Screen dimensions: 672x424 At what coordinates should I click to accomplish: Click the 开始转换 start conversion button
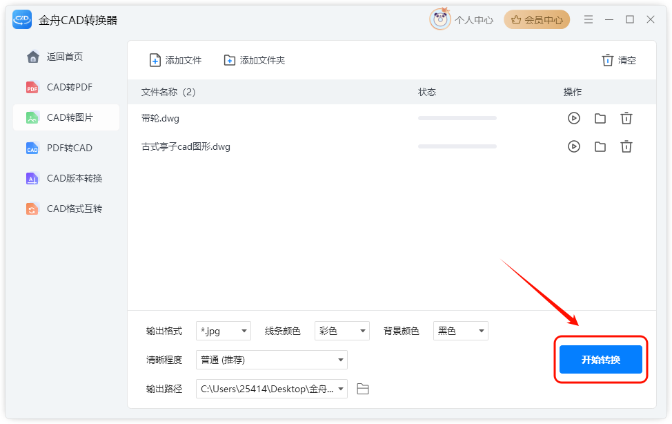tap(600, 360)
